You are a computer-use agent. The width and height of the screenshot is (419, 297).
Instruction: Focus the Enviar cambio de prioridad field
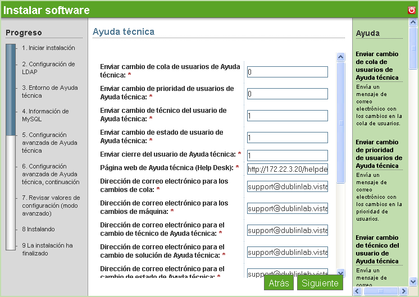[287, 94]
